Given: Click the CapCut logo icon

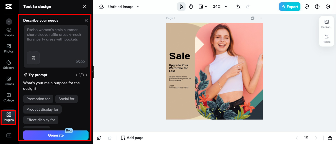Looking at the screenshot, I should click(x=9, y=7).
